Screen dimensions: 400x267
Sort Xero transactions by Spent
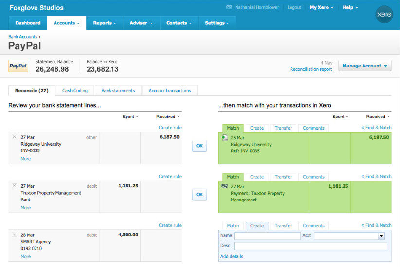pyautogui.click(x=340, y=117)
